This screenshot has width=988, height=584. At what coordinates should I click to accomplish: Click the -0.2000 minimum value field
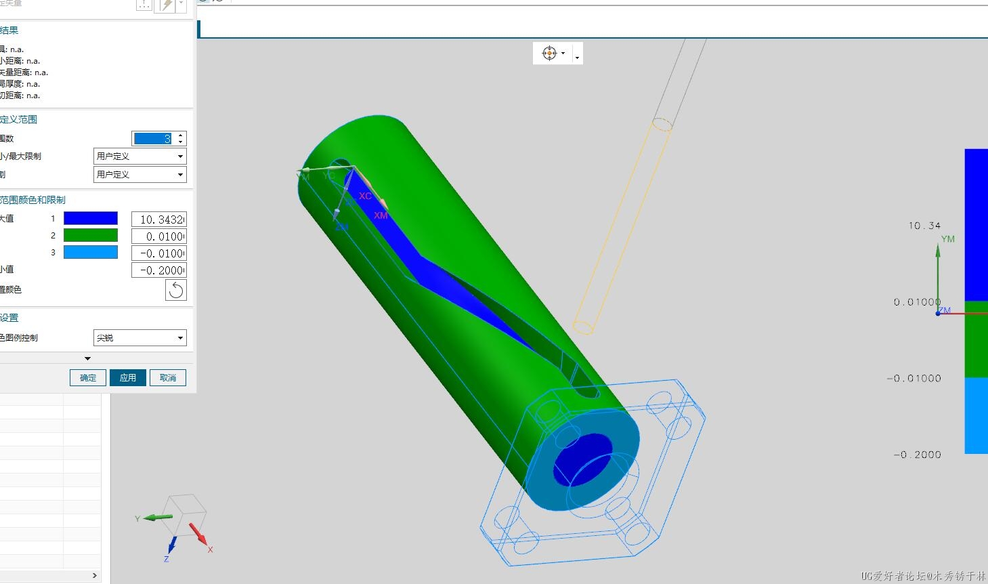coord(159,270)
